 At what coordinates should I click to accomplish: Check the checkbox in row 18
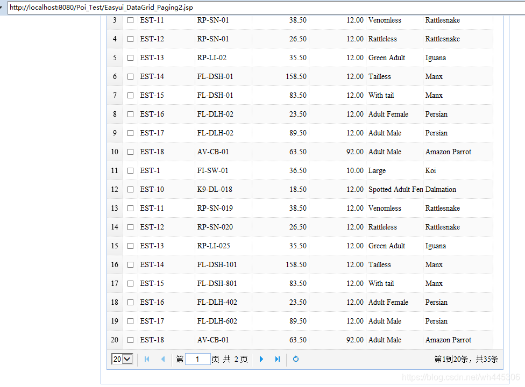click(131, 303)
